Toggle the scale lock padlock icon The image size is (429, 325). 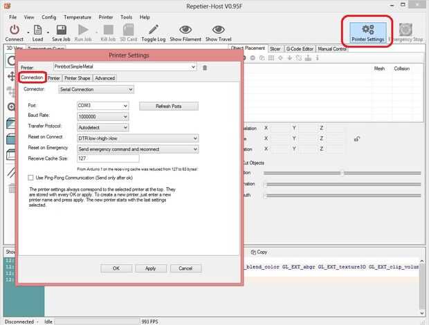pos(357,139)
